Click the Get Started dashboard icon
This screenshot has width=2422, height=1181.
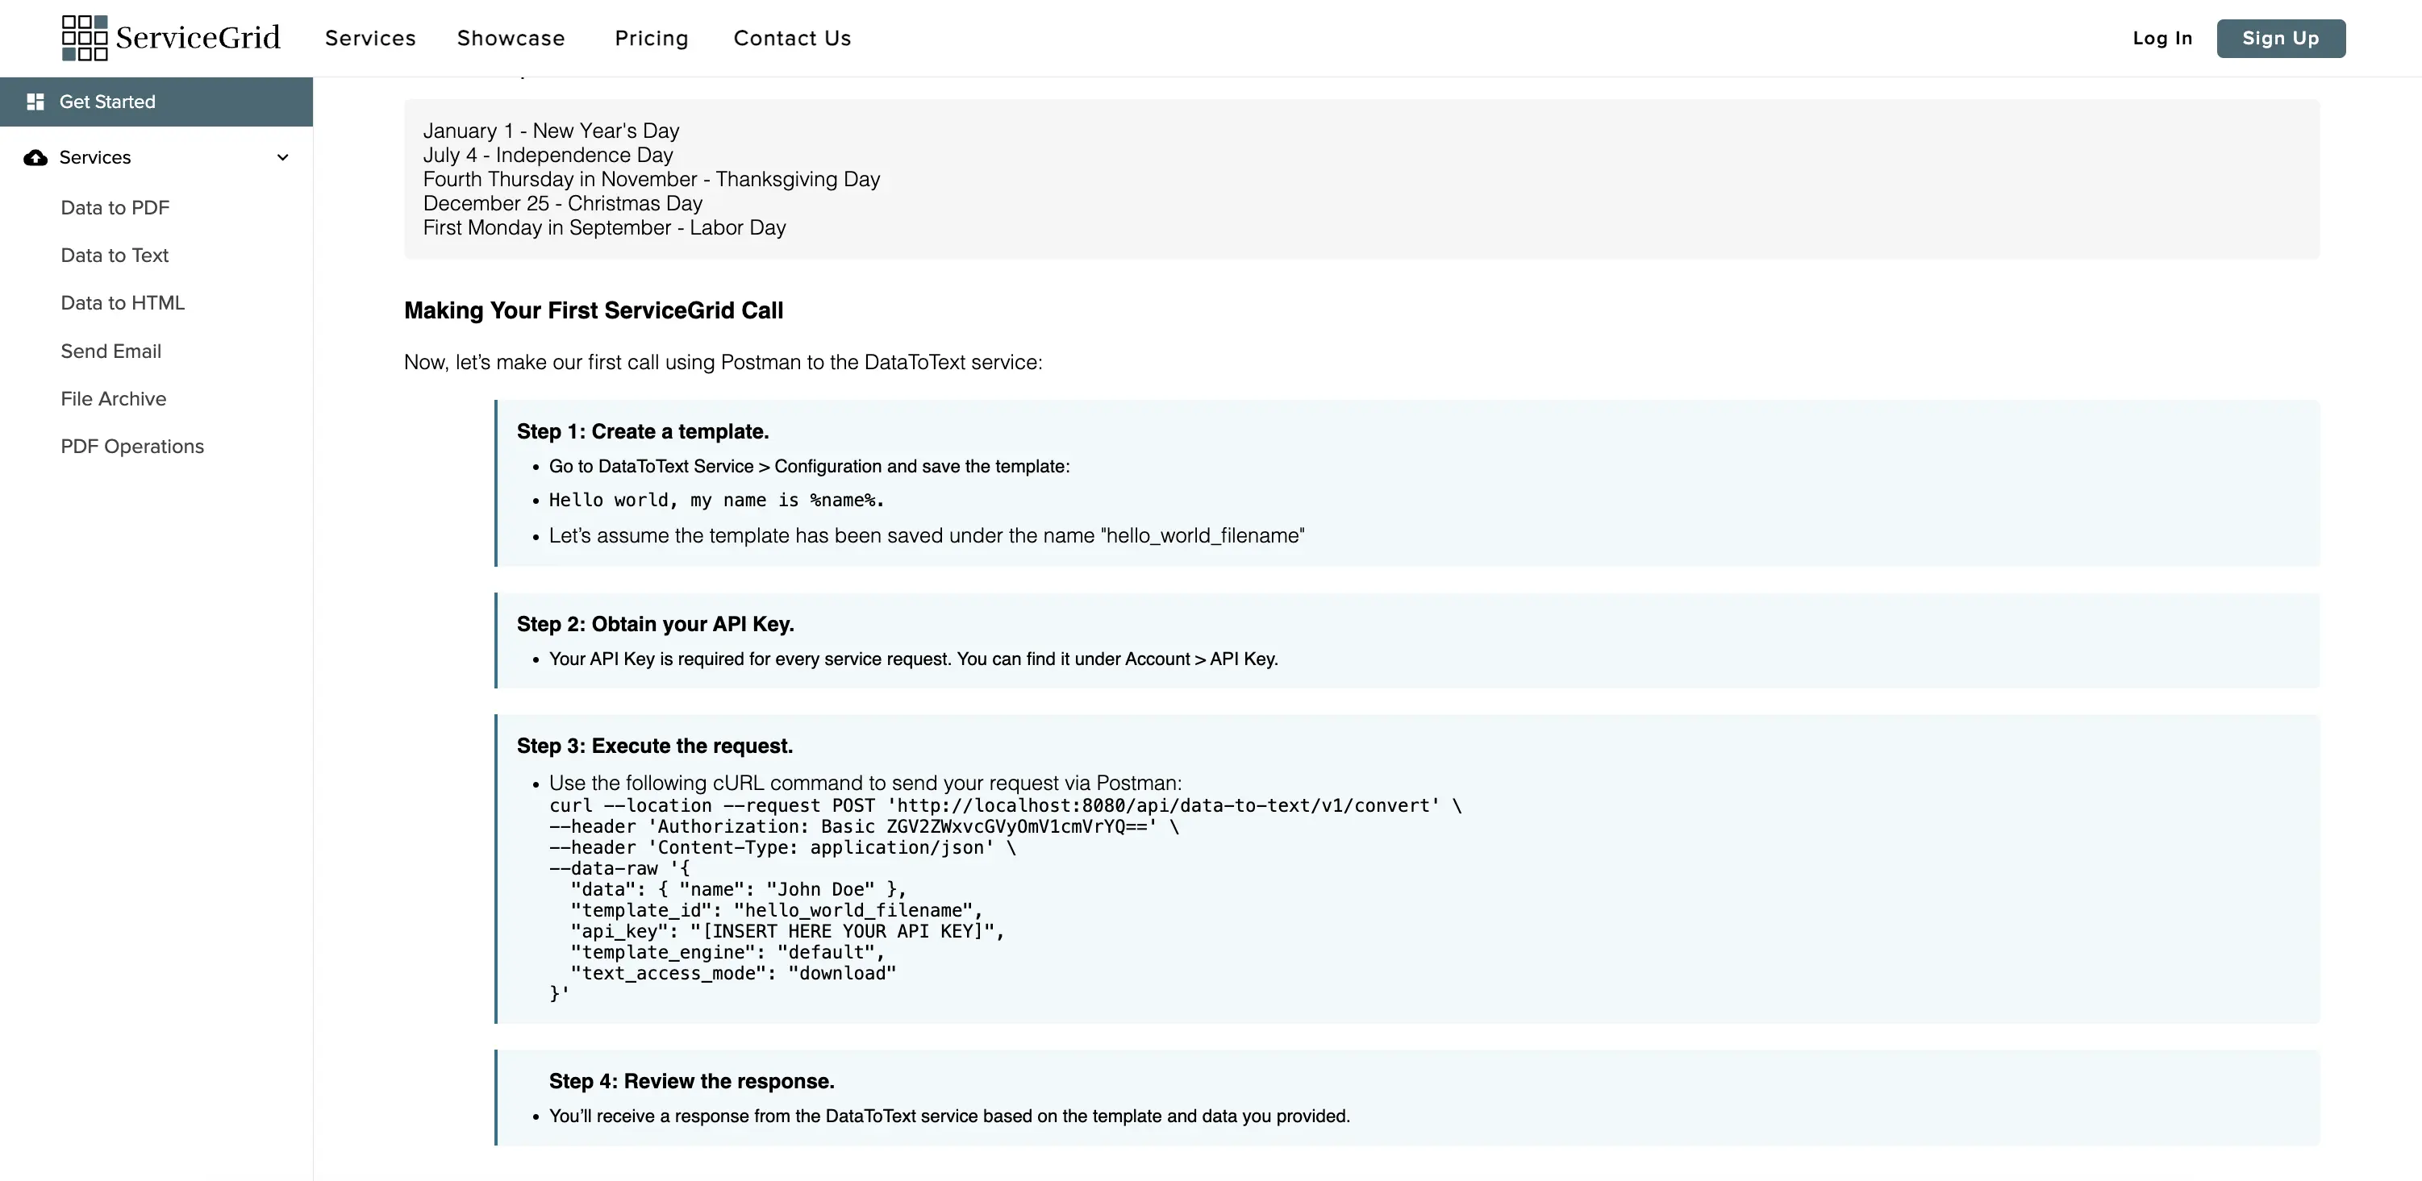coord(35,102)
